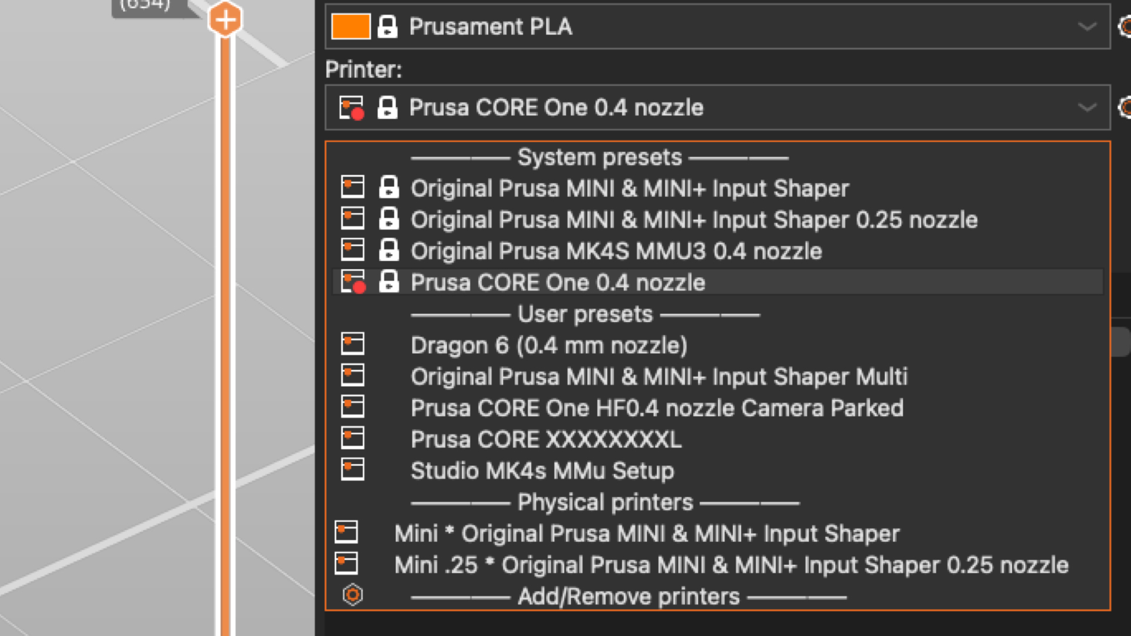Viewport: 1131px width, 636px height.
Task: Click the printer icon in the Printer combo box
Action: click(x=352, y=108)
